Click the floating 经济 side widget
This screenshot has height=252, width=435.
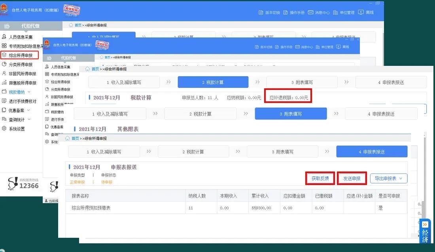pos(425,232)
